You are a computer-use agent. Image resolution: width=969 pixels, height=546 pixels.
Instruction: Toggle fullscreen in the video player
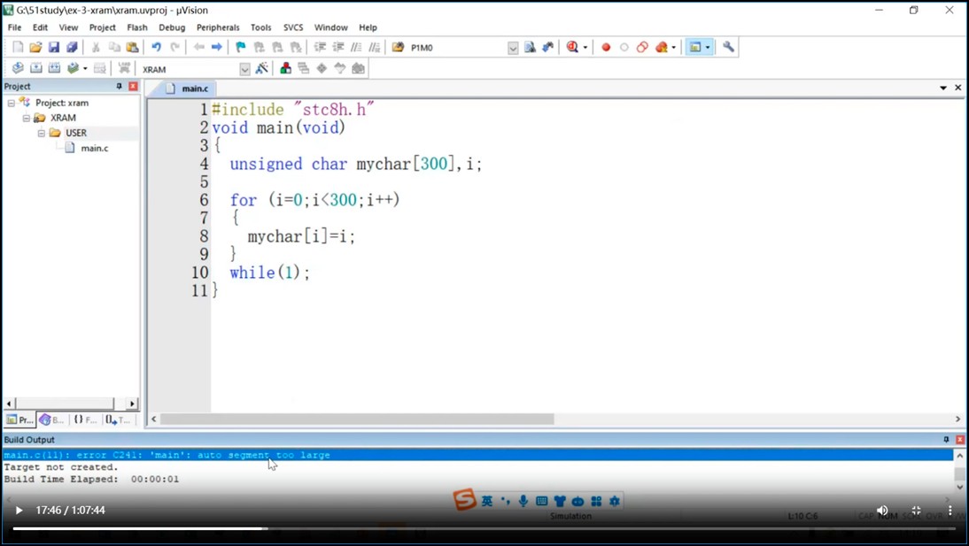916,511
